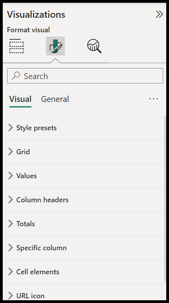Click the magnifying glass search icon
Screen dimensions: 169x303
point(16,76)
